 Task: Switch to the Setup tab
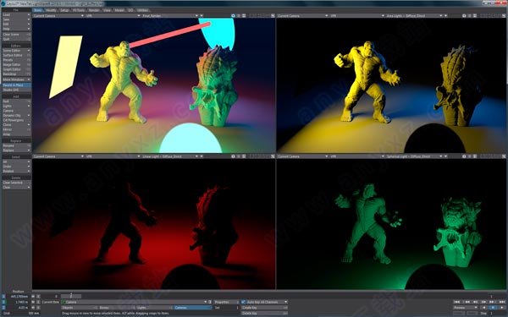[x=64, y=10]
